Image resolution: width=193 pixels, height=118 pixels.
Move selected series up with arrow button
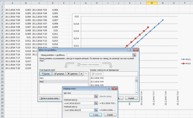tap(81, 74)
